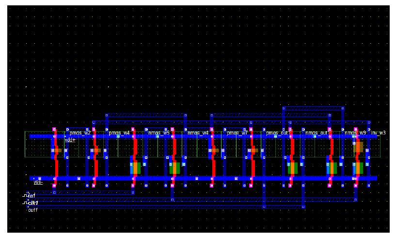This screenshot has width=396, height=238.
Task: Select the out1 output pin label
Action: (33, 210)
